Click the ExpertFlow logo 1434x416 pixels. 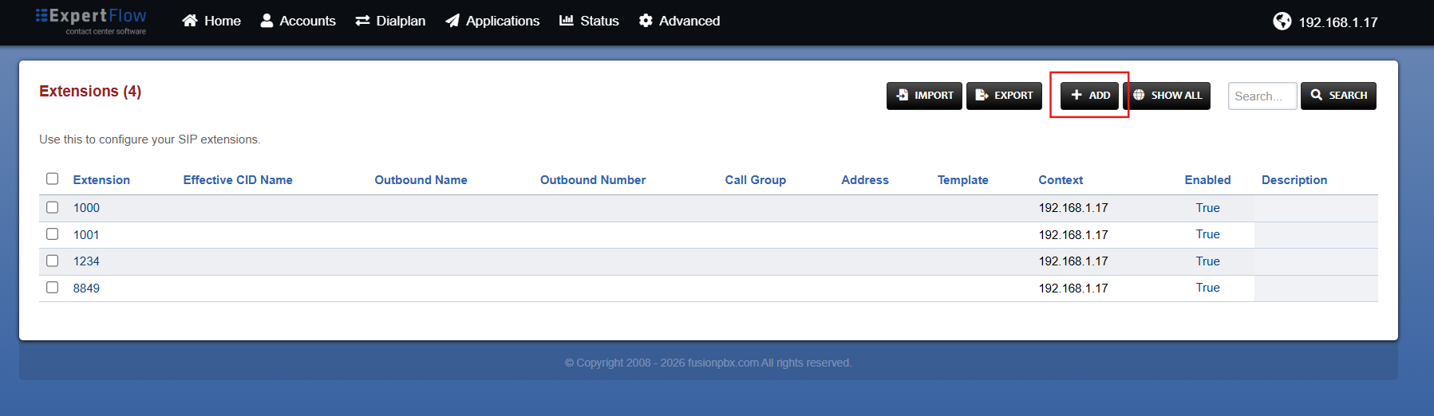(91, 21)
